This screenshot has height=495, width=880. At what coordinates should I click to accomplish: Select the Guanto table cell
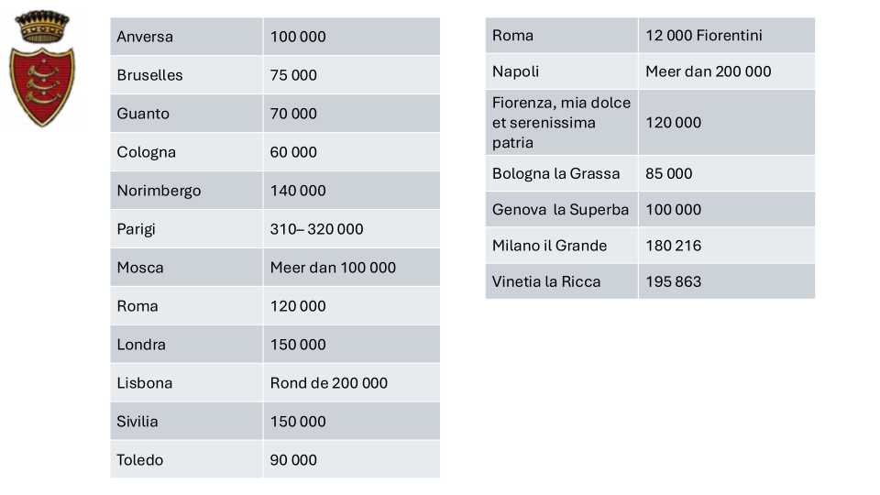click(186, 114)
